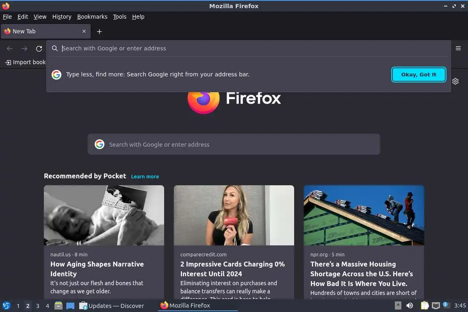Image resolution: width=468 pixels, height=312 pixels.
Task: Click the taskbar clock showing 3:45
Action: click(x=459, y=305)
